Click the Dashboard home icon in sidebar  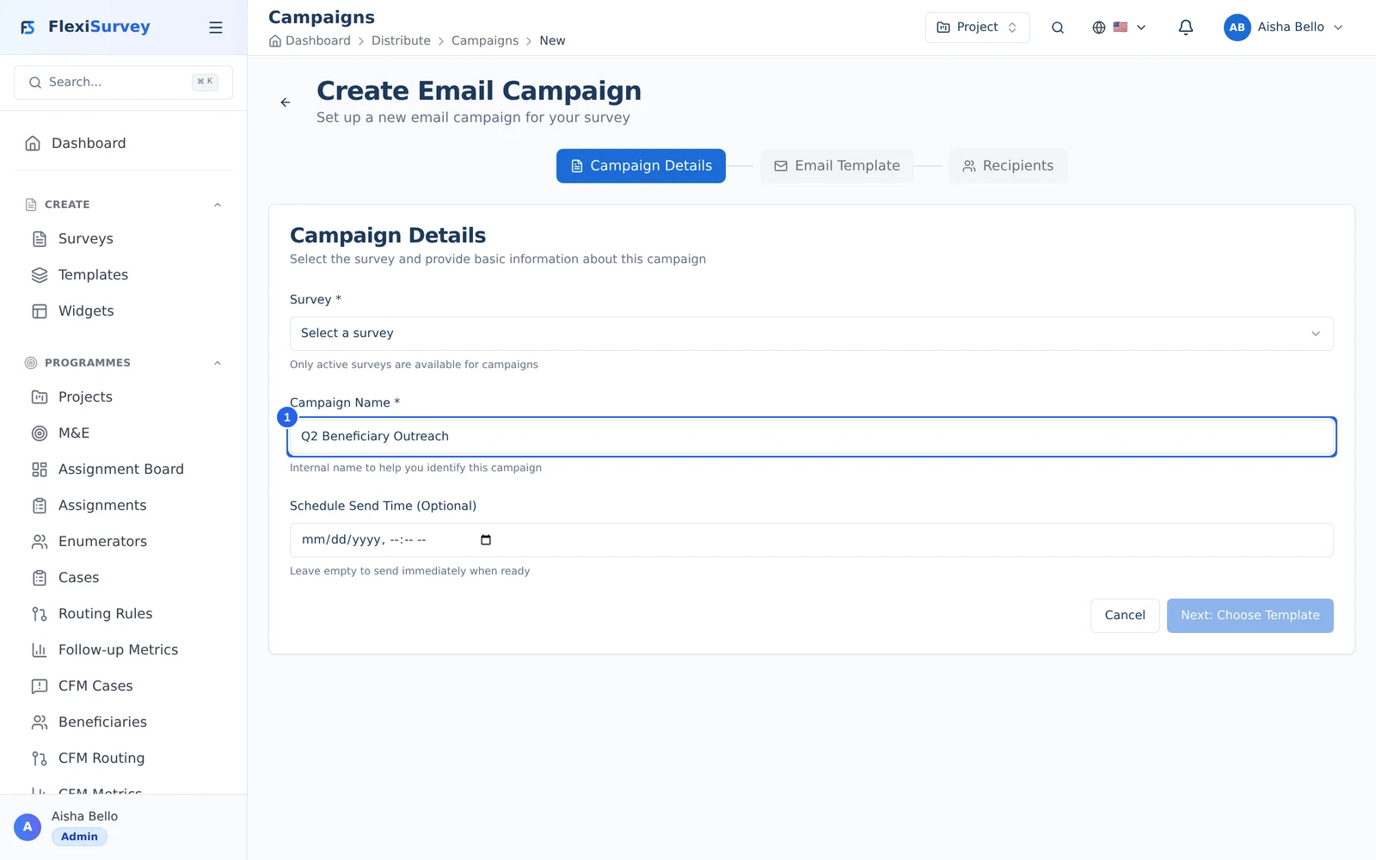click(33, 144)
